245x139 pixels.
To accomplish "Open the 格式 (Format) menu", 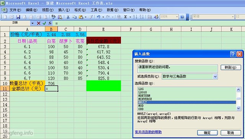I will click(x=80, y=10).
